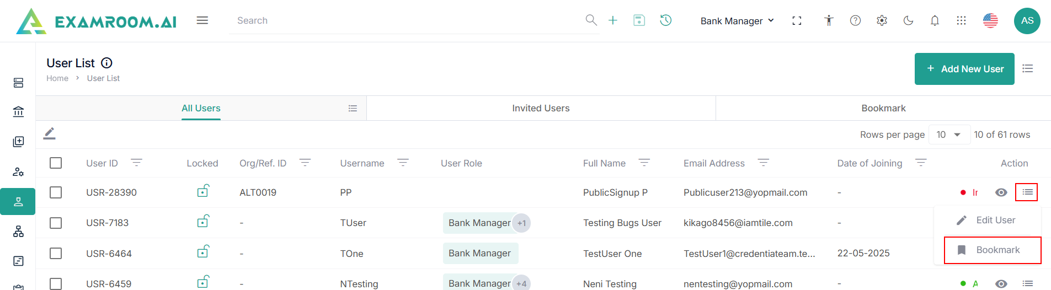Expand the Rows per page dropdown

click(x=949, y=135)
